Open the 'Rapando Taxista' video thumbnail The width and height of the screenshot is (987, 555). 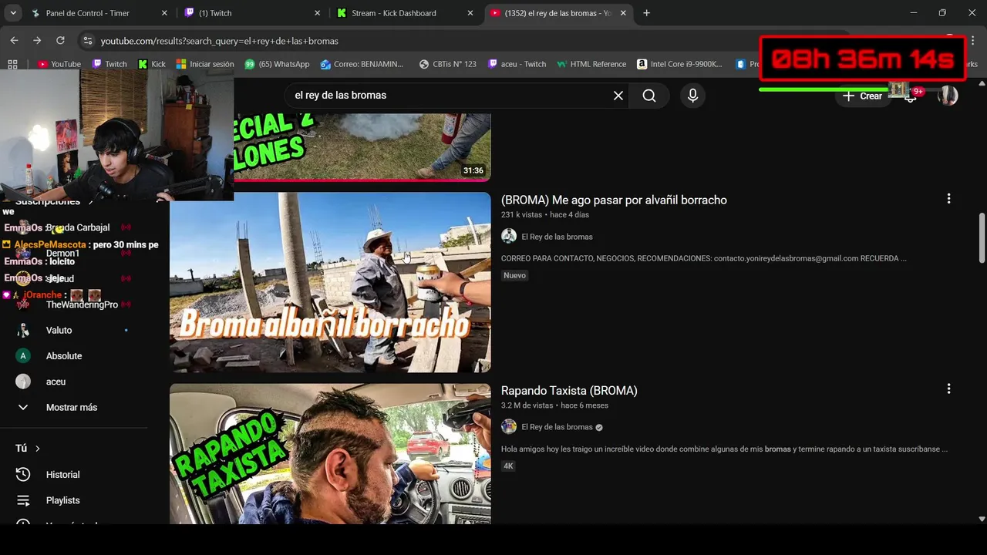pos(330,454)
